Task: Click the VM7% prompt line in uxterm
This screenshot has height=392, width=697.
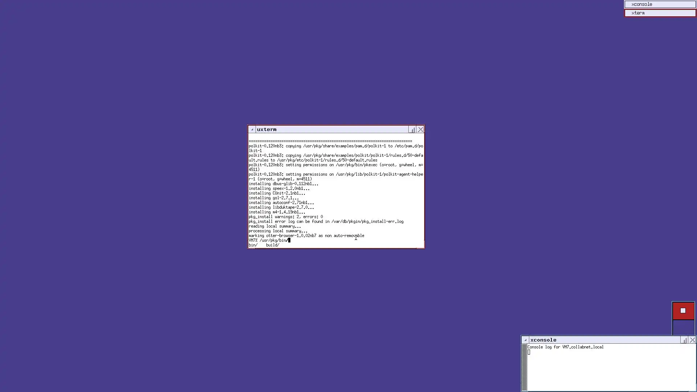Action: coord(269,240)
